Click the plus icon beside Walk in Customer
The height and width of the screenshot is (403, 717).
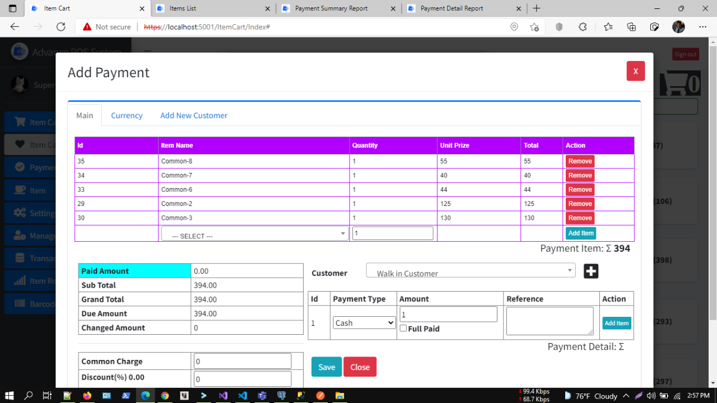click(590, 271)
